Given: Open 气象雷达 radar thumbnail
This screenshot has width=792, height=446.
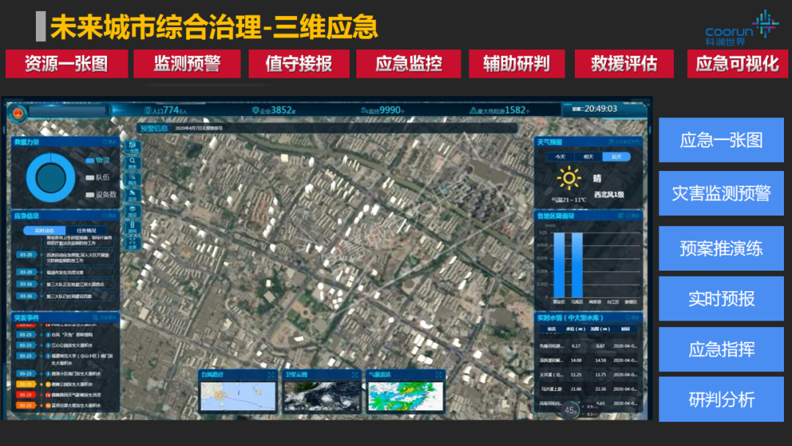Looking at the screenshot, I should pyautogui.click(x=406, y=396).
